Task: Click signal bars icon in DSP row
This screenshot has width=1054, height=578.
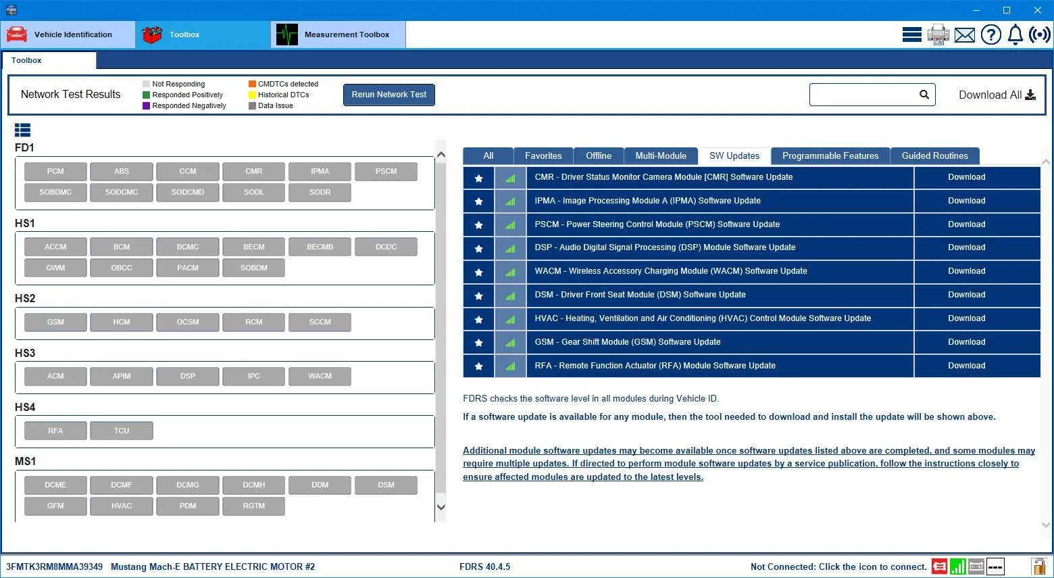Action: click(x=510, y=248)
